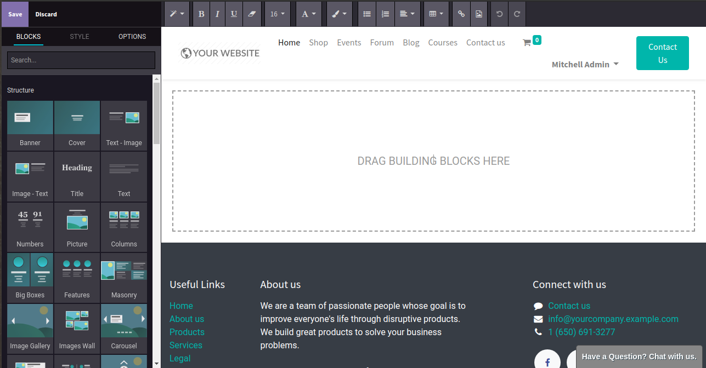Screen dimensions: 706x368
Task: Click inside the block Search field
Action: point(81,60)
